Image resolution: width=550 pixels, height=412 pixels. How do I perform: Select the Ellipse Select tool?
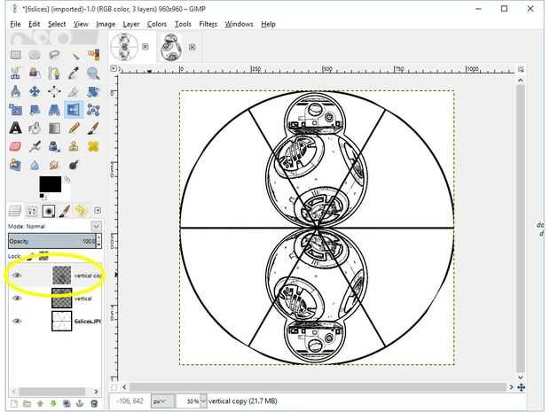(x=35, y=55)
